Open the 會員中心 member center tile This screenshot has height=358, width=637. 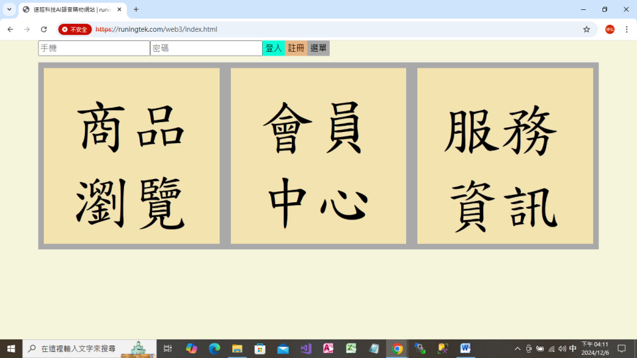point(318,156)
